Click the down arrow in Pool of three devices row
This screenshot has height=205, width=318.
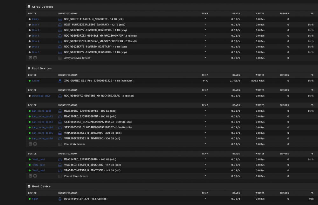coord(31,176)
